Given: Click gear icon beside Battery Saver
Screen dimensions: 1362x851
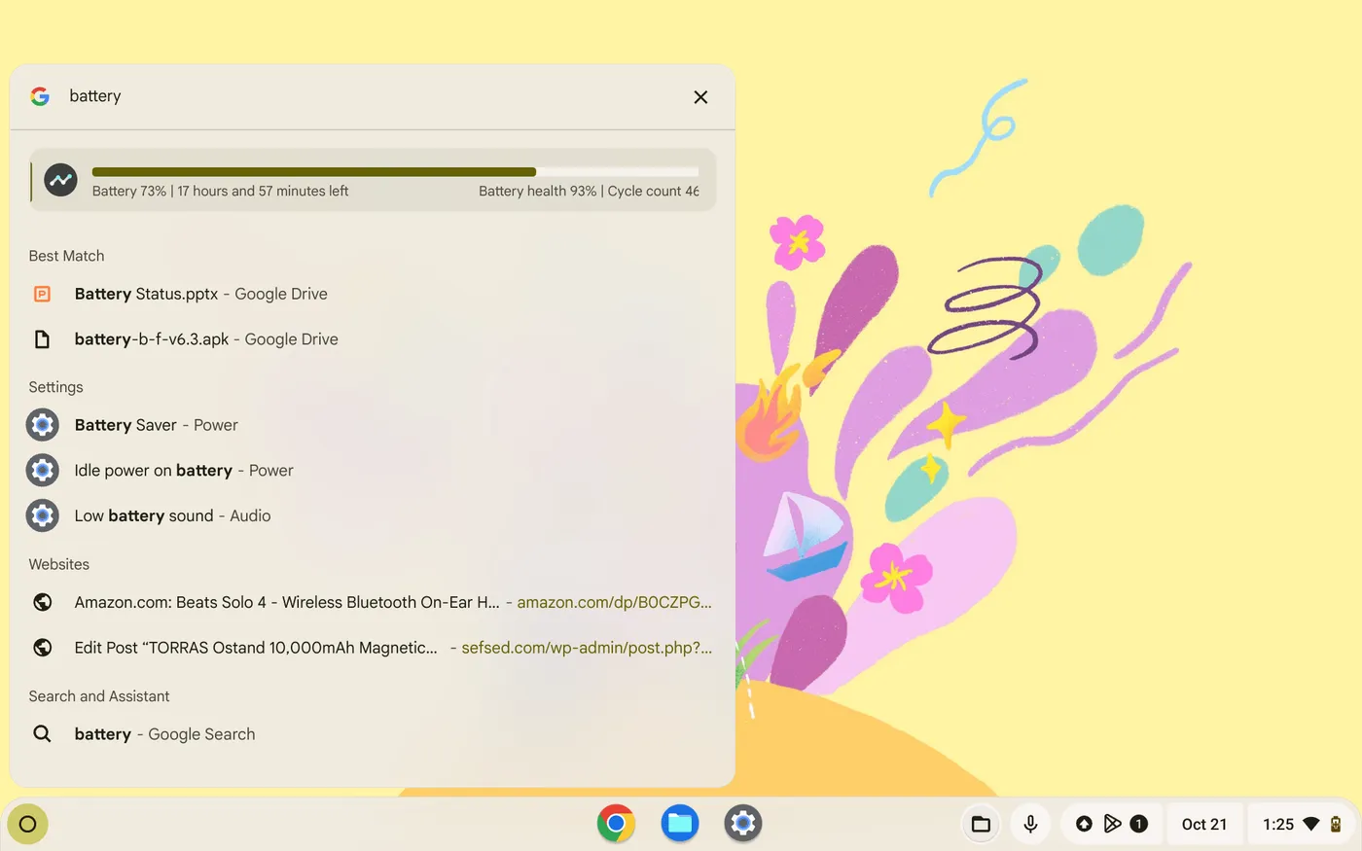Looking at the screenshot, I should (x=42, y=425).
